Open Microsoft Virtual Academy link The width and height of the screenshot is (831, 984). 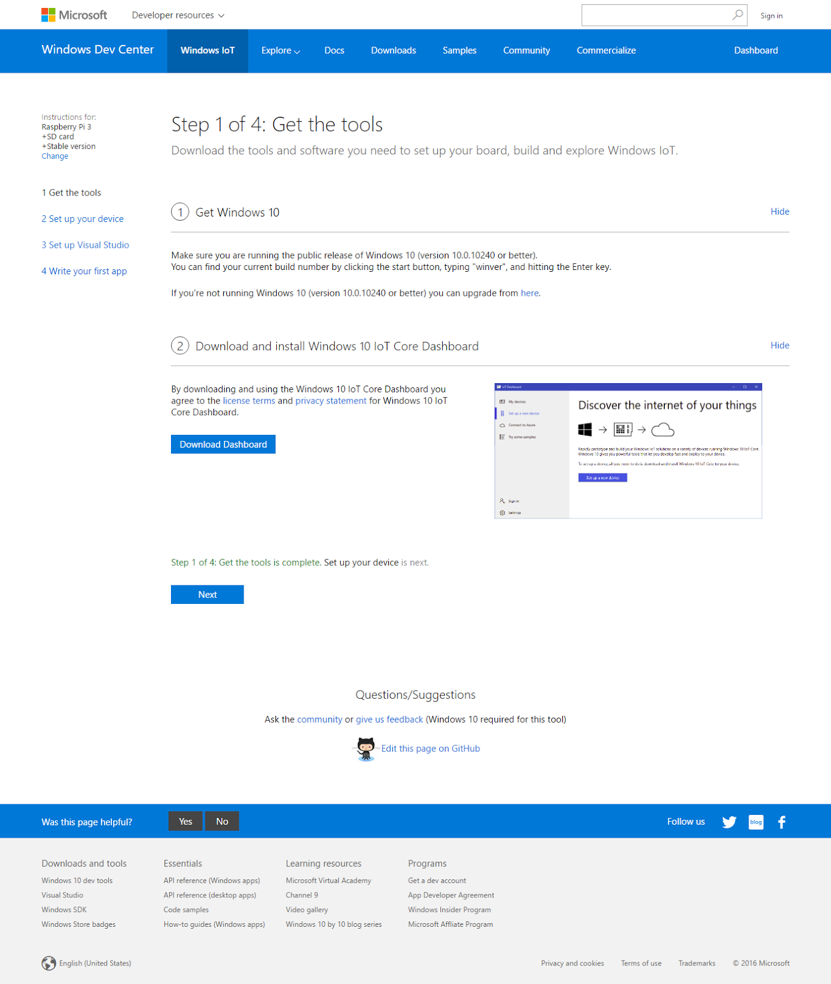(328, 881)
